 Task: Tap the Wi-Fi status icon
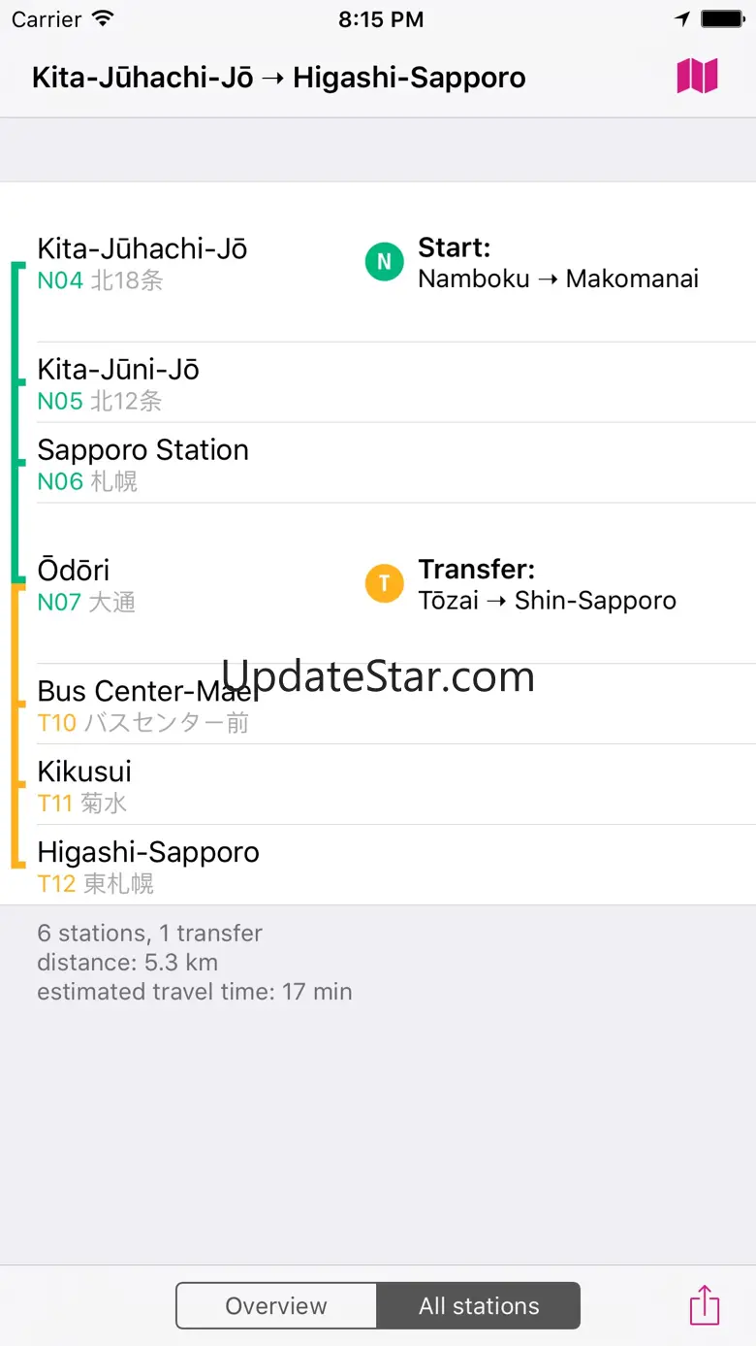point(102,19)
